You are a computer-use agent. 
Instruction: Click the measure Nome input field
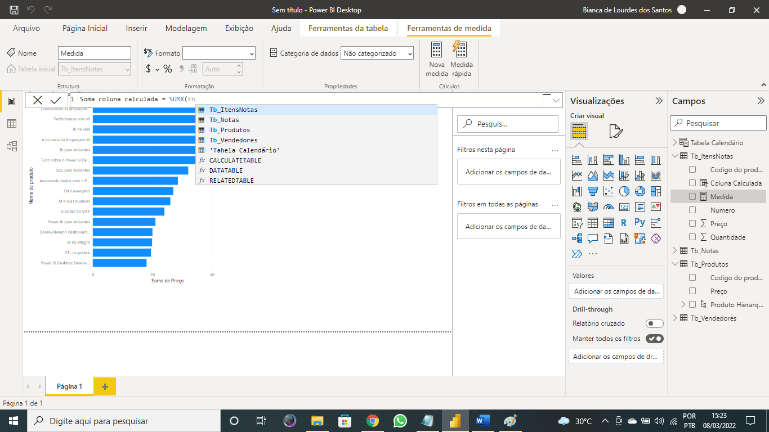point(95,53)
